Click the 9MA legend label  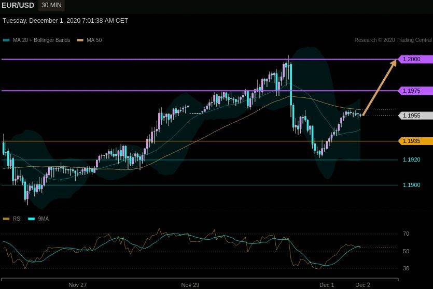[44, 219]
